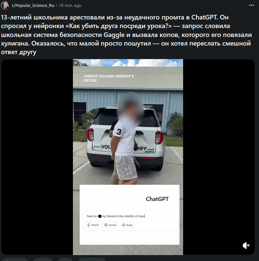This screenshot has height=261, width=259.
Task: Open the post by its Russian title
Action: [126, 35]
